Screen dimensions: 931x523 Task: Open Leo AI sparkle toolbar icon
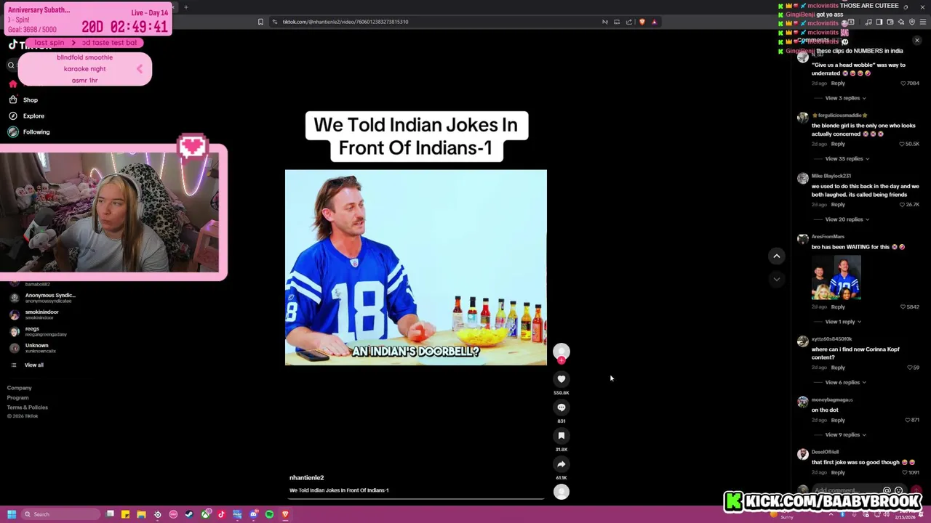(900, 22)
